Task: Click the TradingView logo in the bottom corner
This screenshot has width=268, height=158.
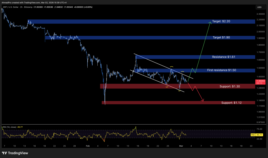Action: pos(15,153)
